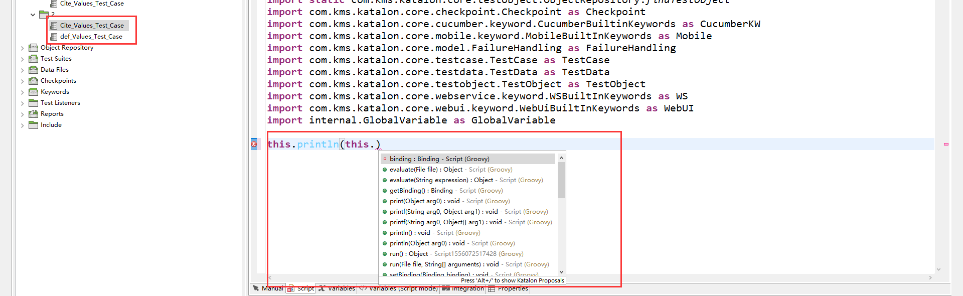Choose getBinding() proposal
Screen dimensions: 963x296
(x=468, y=191)
